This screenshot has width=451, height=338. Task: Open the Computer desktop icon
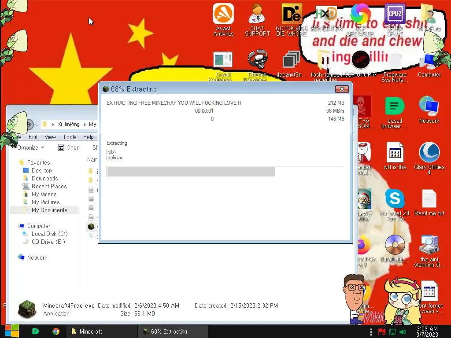click(429, 66)
